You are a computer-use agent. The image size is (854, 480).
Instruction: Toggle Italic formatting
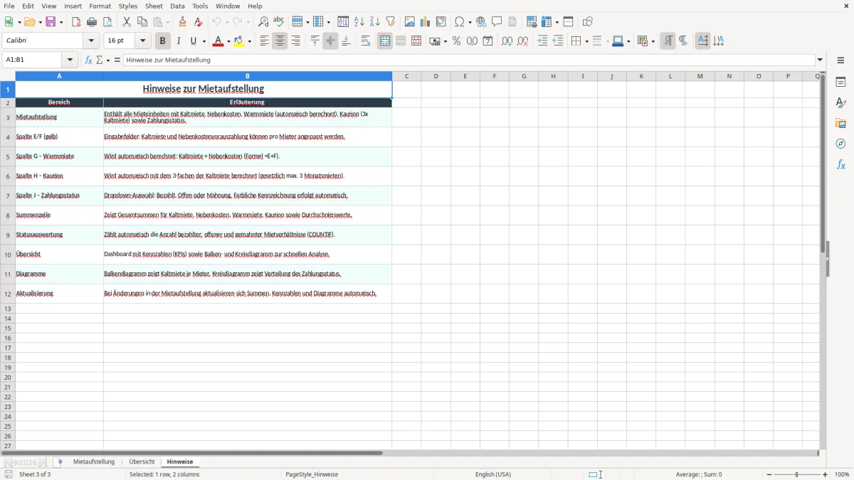tap(179, 41)
